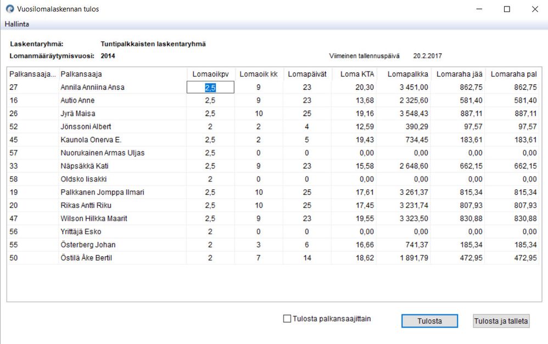This screenshot has height=344, width=548.
Task: Click Loma KTA value 17,45
Action: 365,205
